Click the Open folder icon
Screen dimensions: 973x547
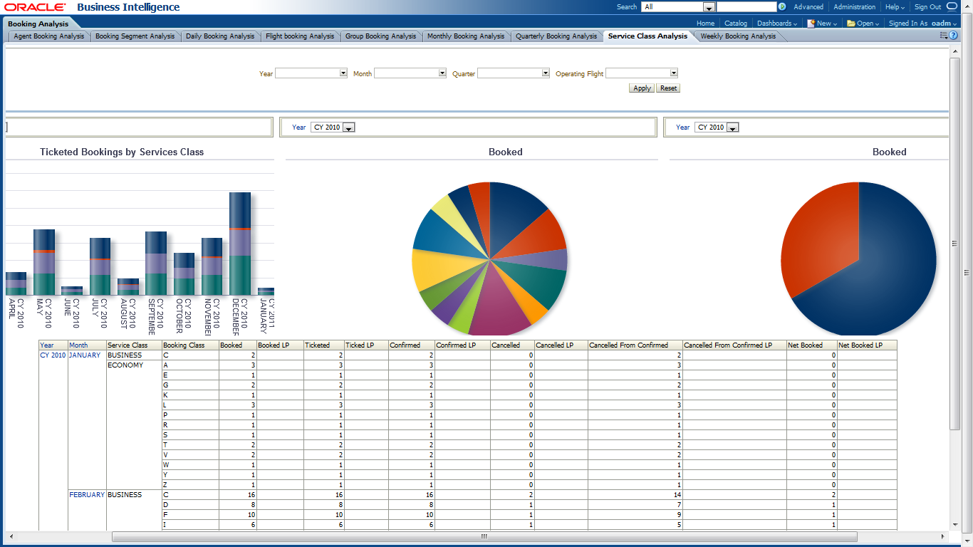coord(850,24)
